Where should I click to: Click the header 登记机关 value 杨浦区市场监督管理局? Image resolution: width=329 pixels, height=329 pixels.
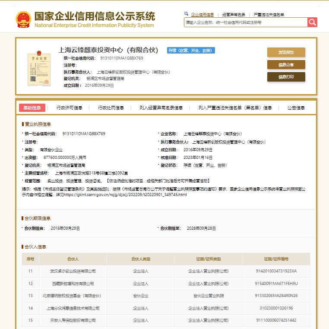(105, 79)
